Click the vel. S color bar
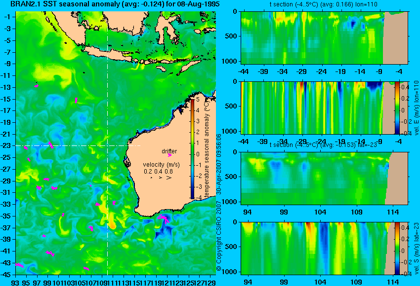This screenshot has height=286, width=420. tap(397, 249)
